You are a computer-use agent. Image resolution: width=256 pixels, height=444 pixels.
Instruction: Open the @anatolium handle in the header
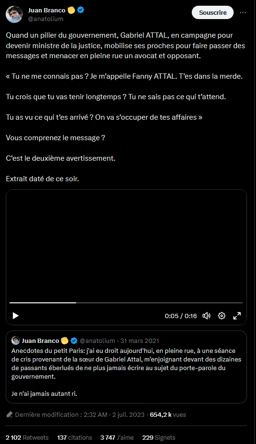click(x=46, y=19)
